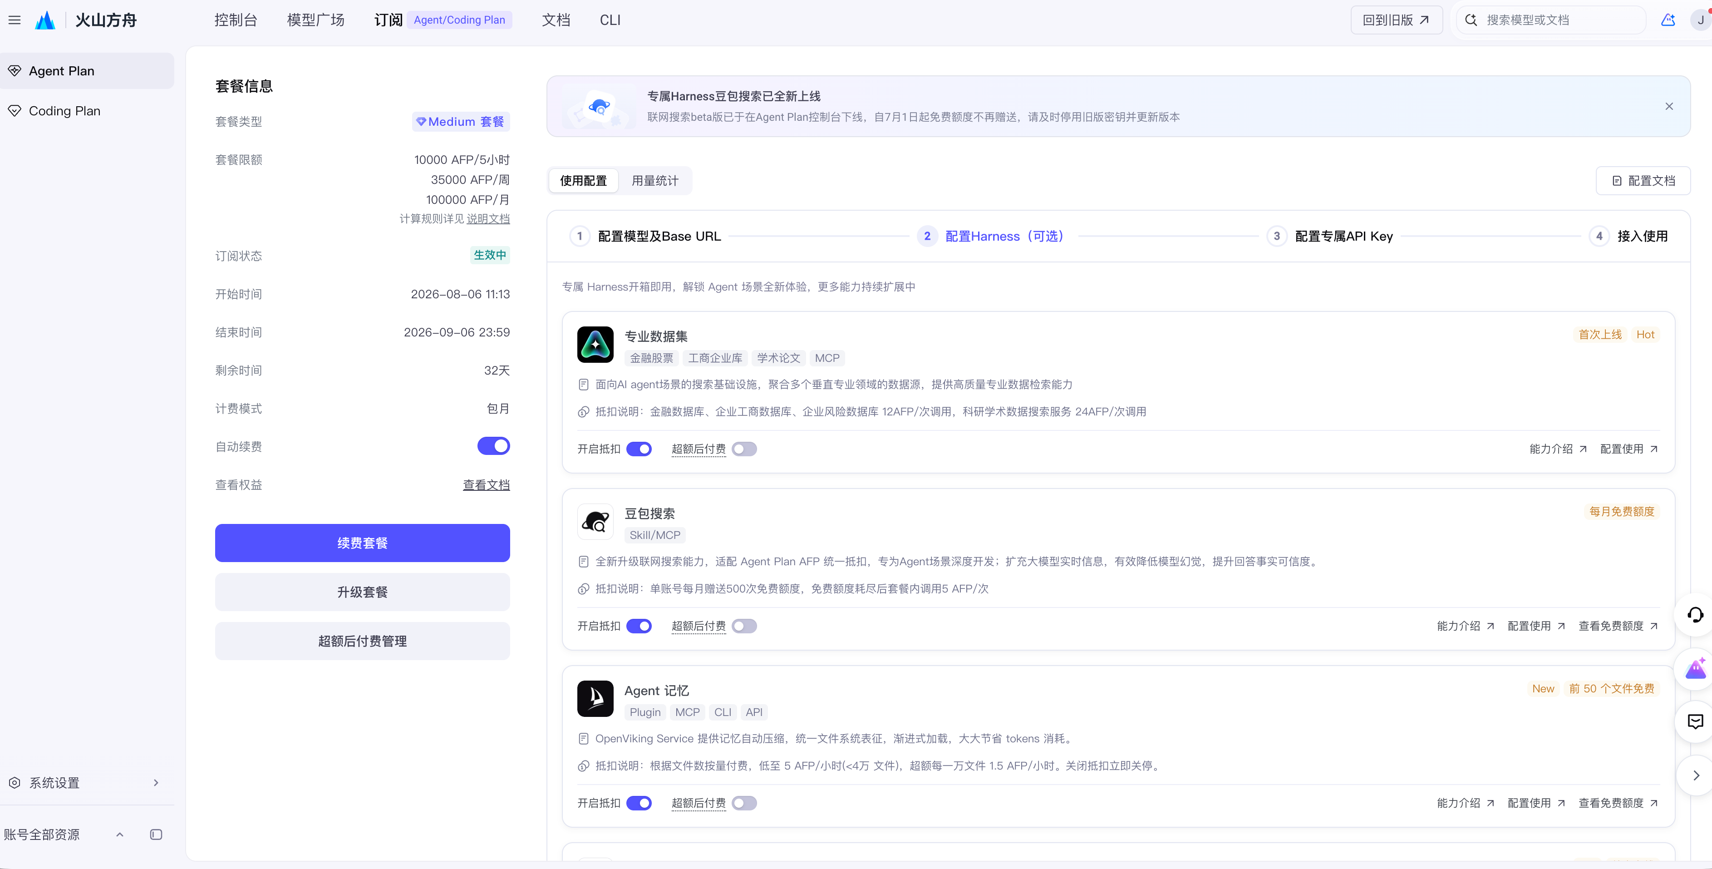Click the Agent Plan diamond icon
This screenshot has width=1712, height=869.
point(15,70)
